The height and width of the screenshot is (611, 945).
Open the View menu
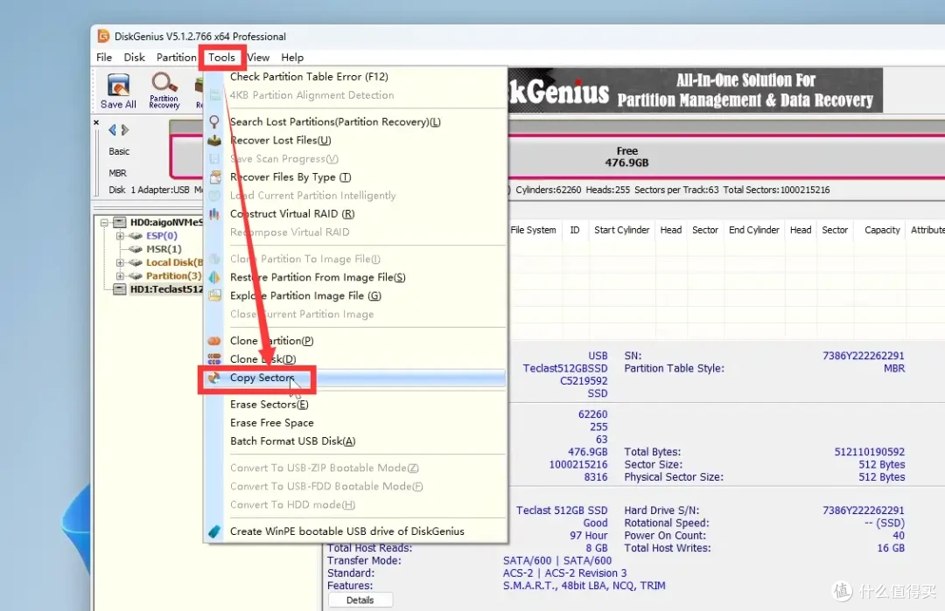click(258, 57)
